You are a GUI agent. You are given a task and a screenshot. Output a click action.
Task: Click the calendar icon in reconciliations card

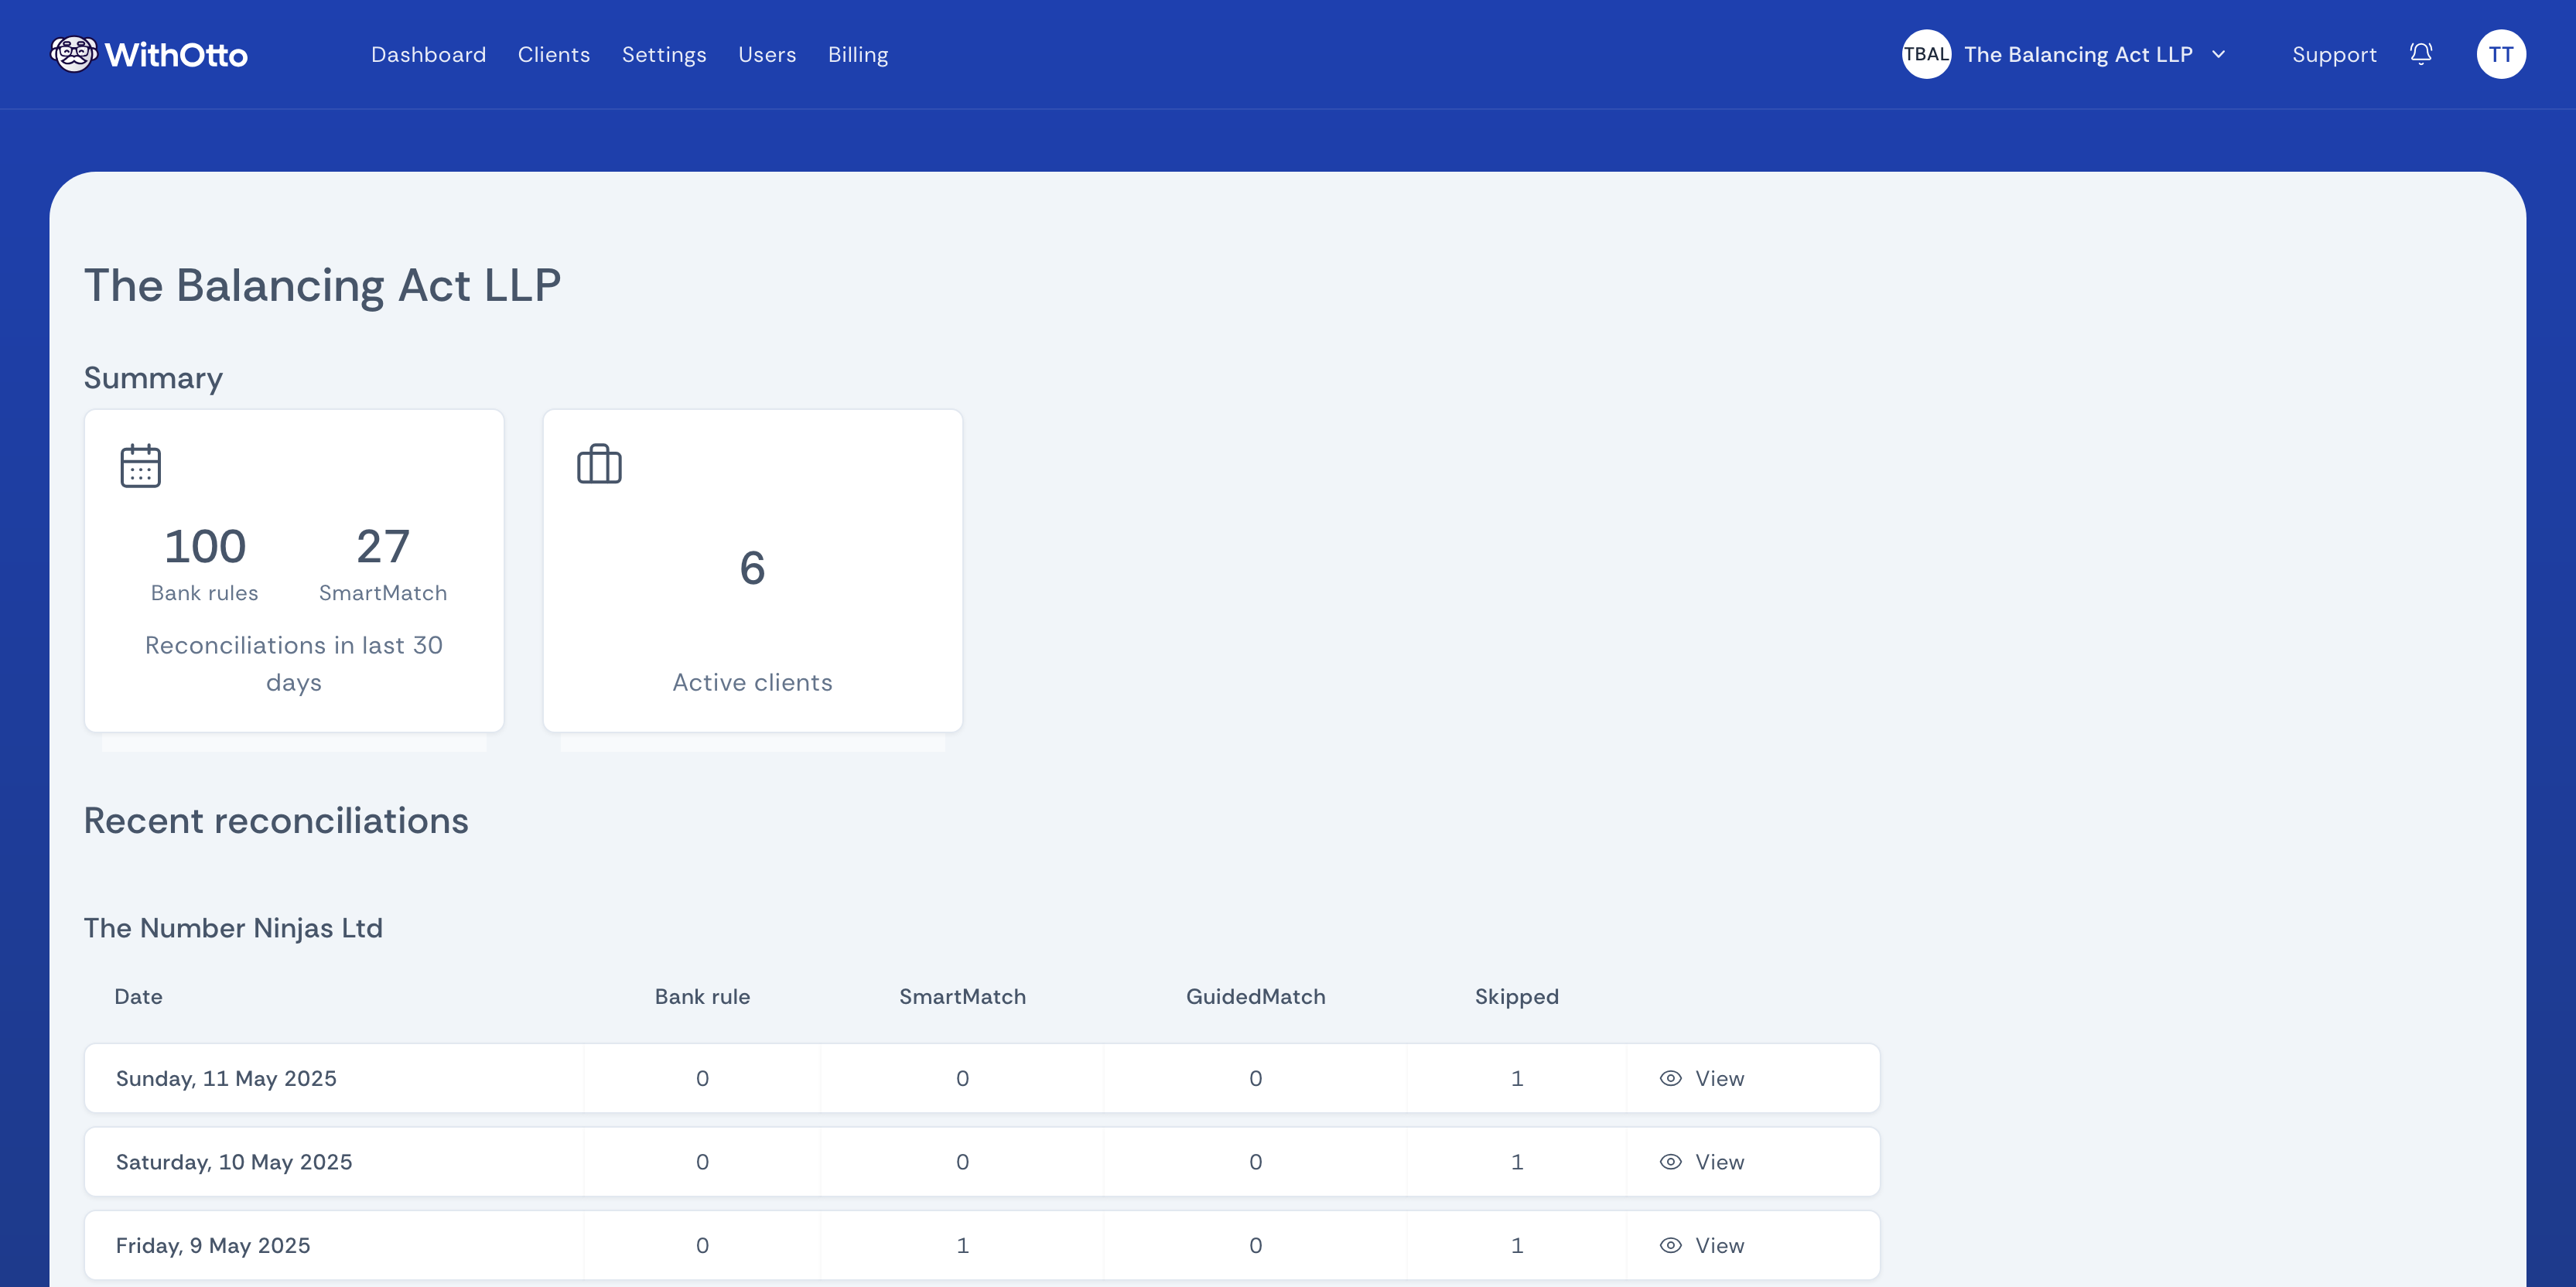(140, 465)
